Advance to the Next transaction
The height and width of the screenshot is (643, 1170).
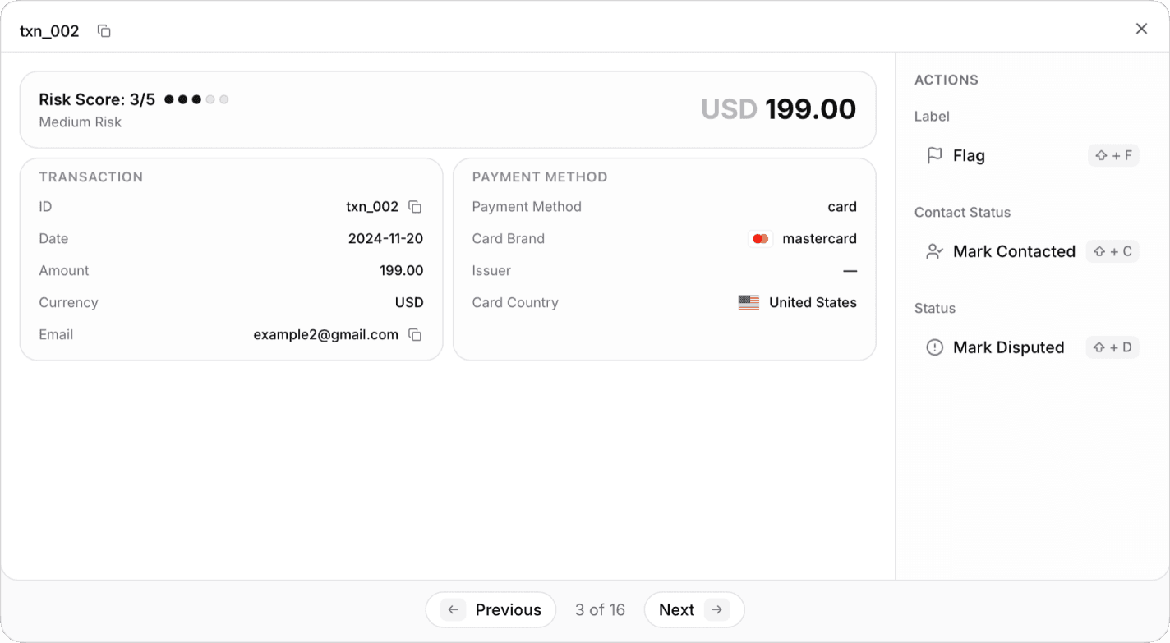click(694, 609)
